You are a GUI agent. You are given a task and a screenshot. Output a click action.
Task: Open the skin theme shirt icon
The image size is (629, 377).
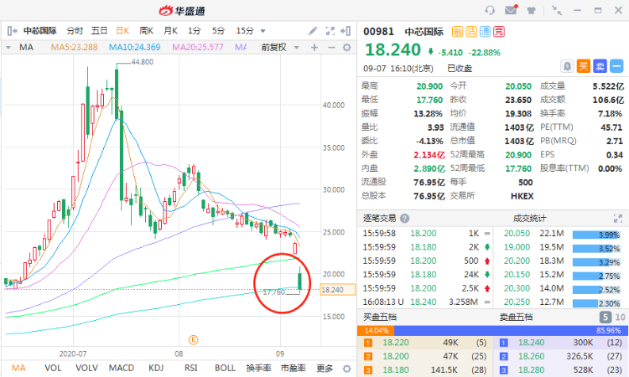[x=531, y=10]
